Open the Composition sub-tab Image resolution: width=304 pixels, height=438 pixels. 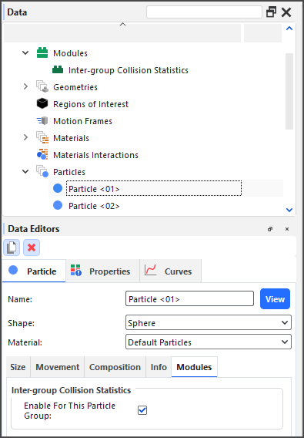click(x=115, y=367)
